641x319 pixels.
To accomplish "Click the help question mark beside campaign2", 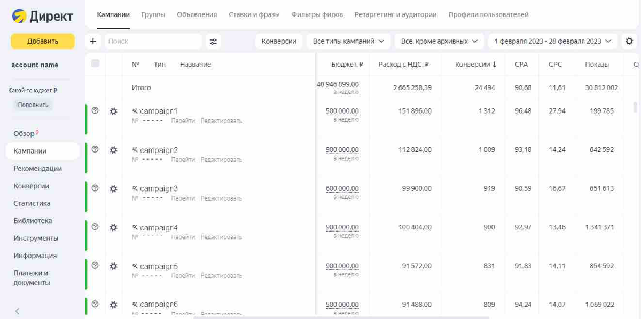I will (x=95, y=150).
